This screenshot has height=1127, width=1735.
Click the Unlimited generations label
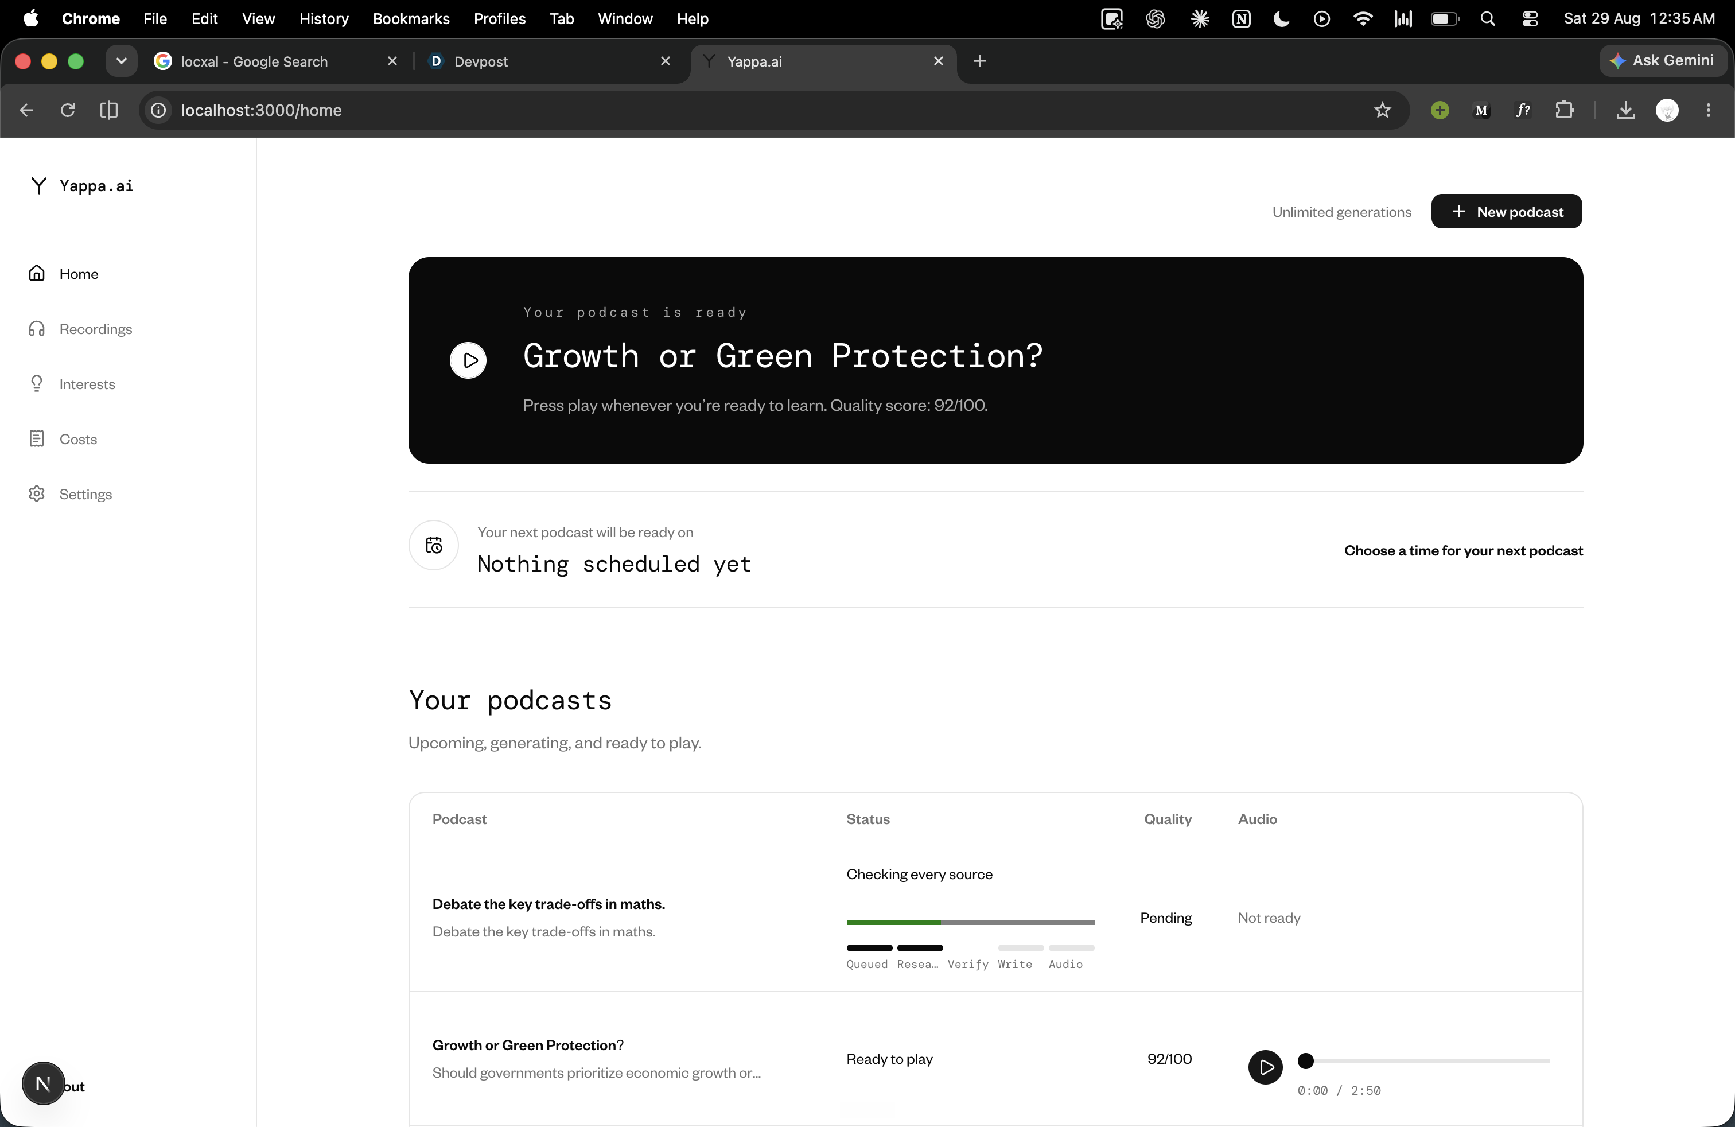coord(1341,212)
